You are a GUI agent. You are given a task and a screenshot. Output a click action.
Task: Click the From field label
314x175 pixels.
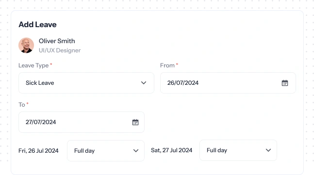[167, 65]
